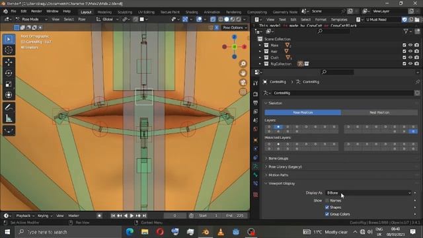Open the Texture properties tab
The width and height of the screenshot is (423, 238).
[x=256, y=194]
